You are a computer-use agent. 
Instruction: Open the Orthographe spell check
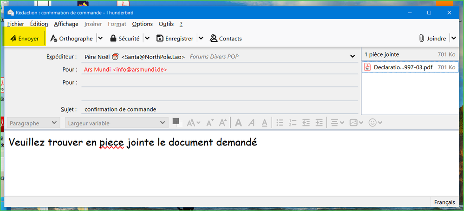point(72,39)
